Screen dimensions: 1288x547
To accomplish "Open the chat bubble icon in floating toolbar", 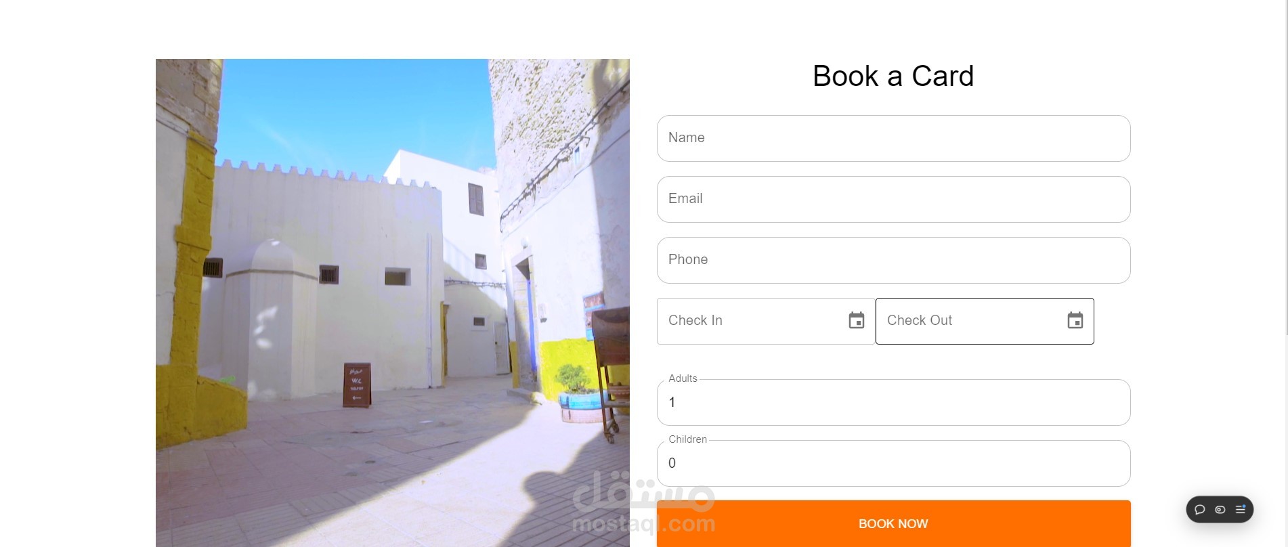I will click(1200, 510).
